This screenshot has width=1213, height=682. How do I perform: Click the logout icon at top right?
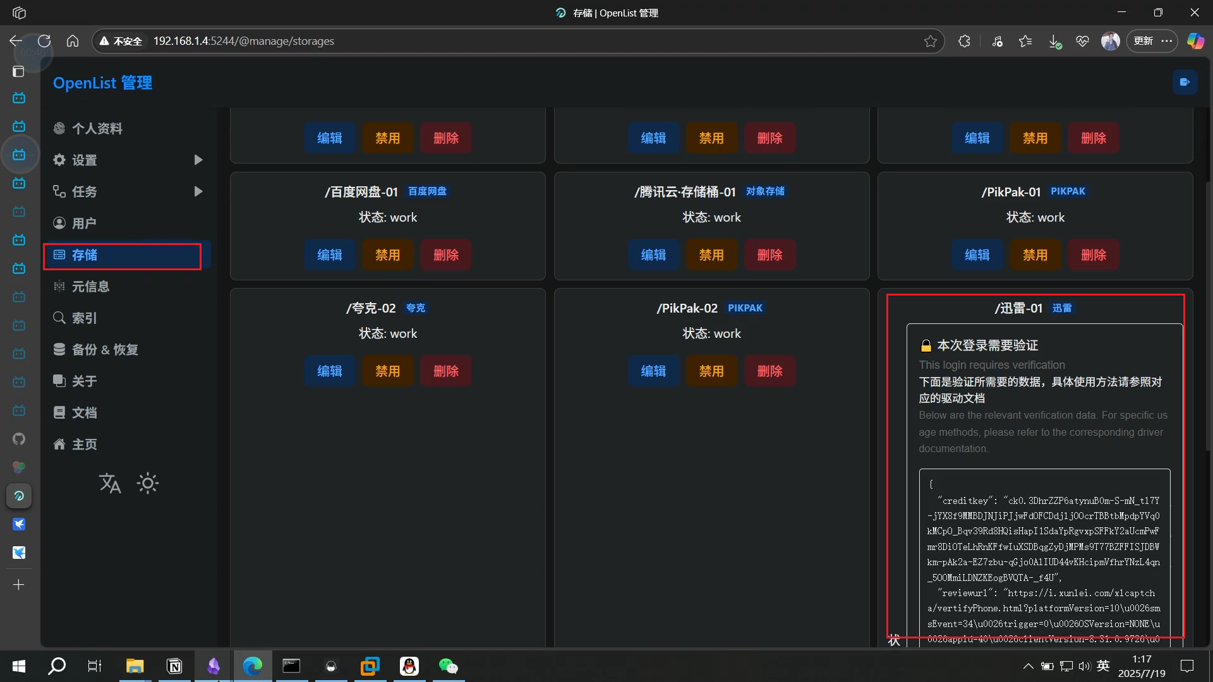[1185, 82]
